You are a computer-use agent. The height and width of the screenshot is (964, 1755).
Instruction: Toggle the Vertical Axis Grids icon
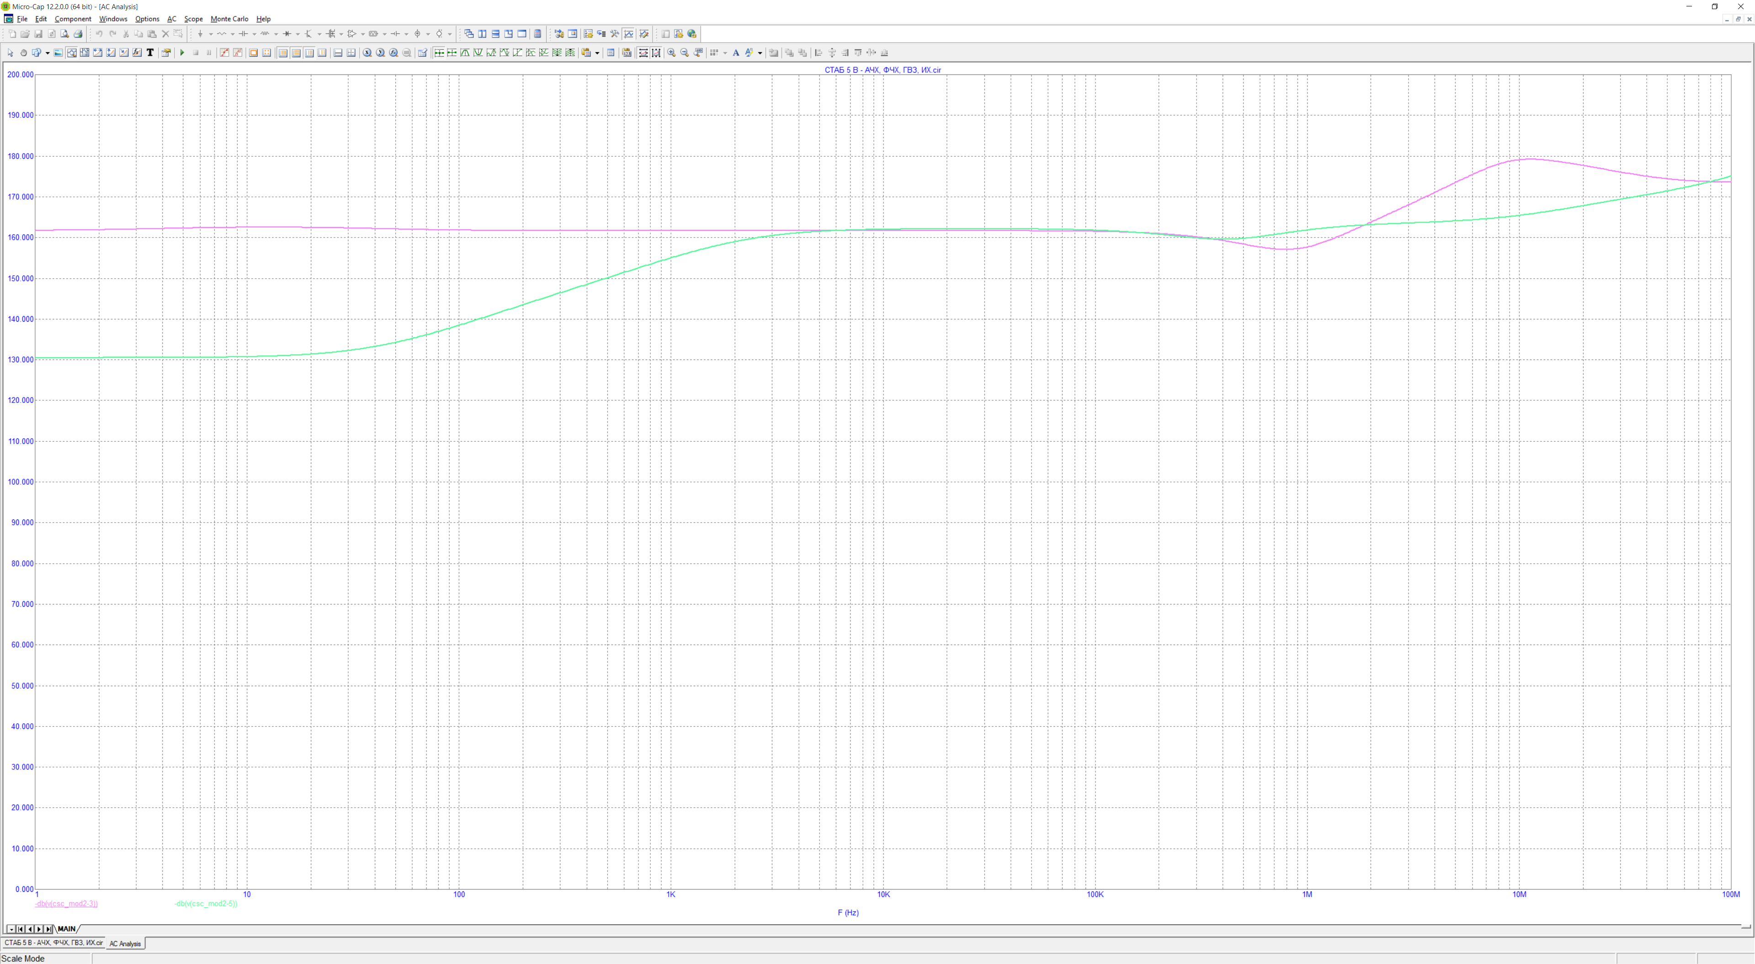pos(296,53)
